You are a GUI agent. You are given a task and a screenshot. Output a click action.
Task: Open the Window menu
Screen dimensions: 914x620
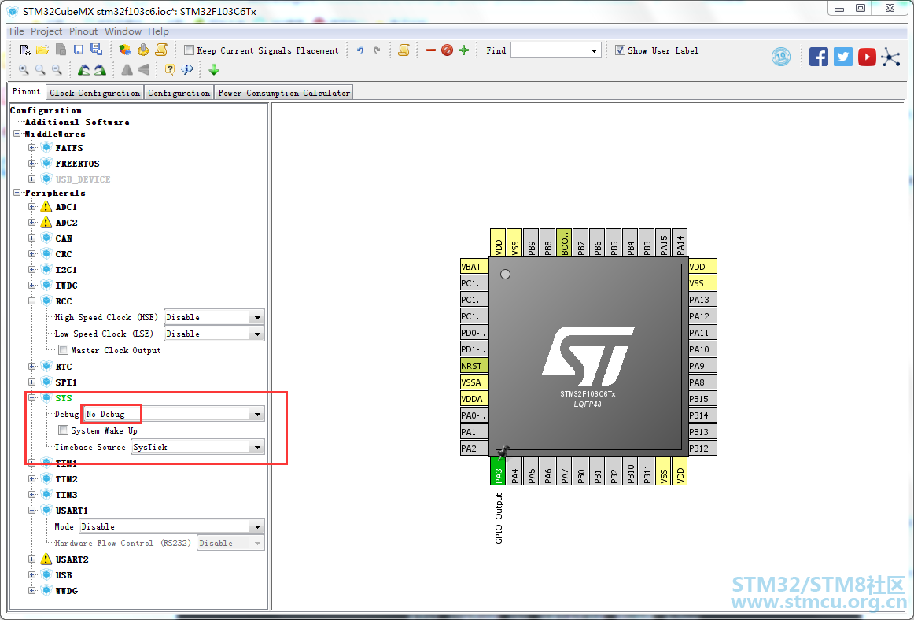point(123,31)
